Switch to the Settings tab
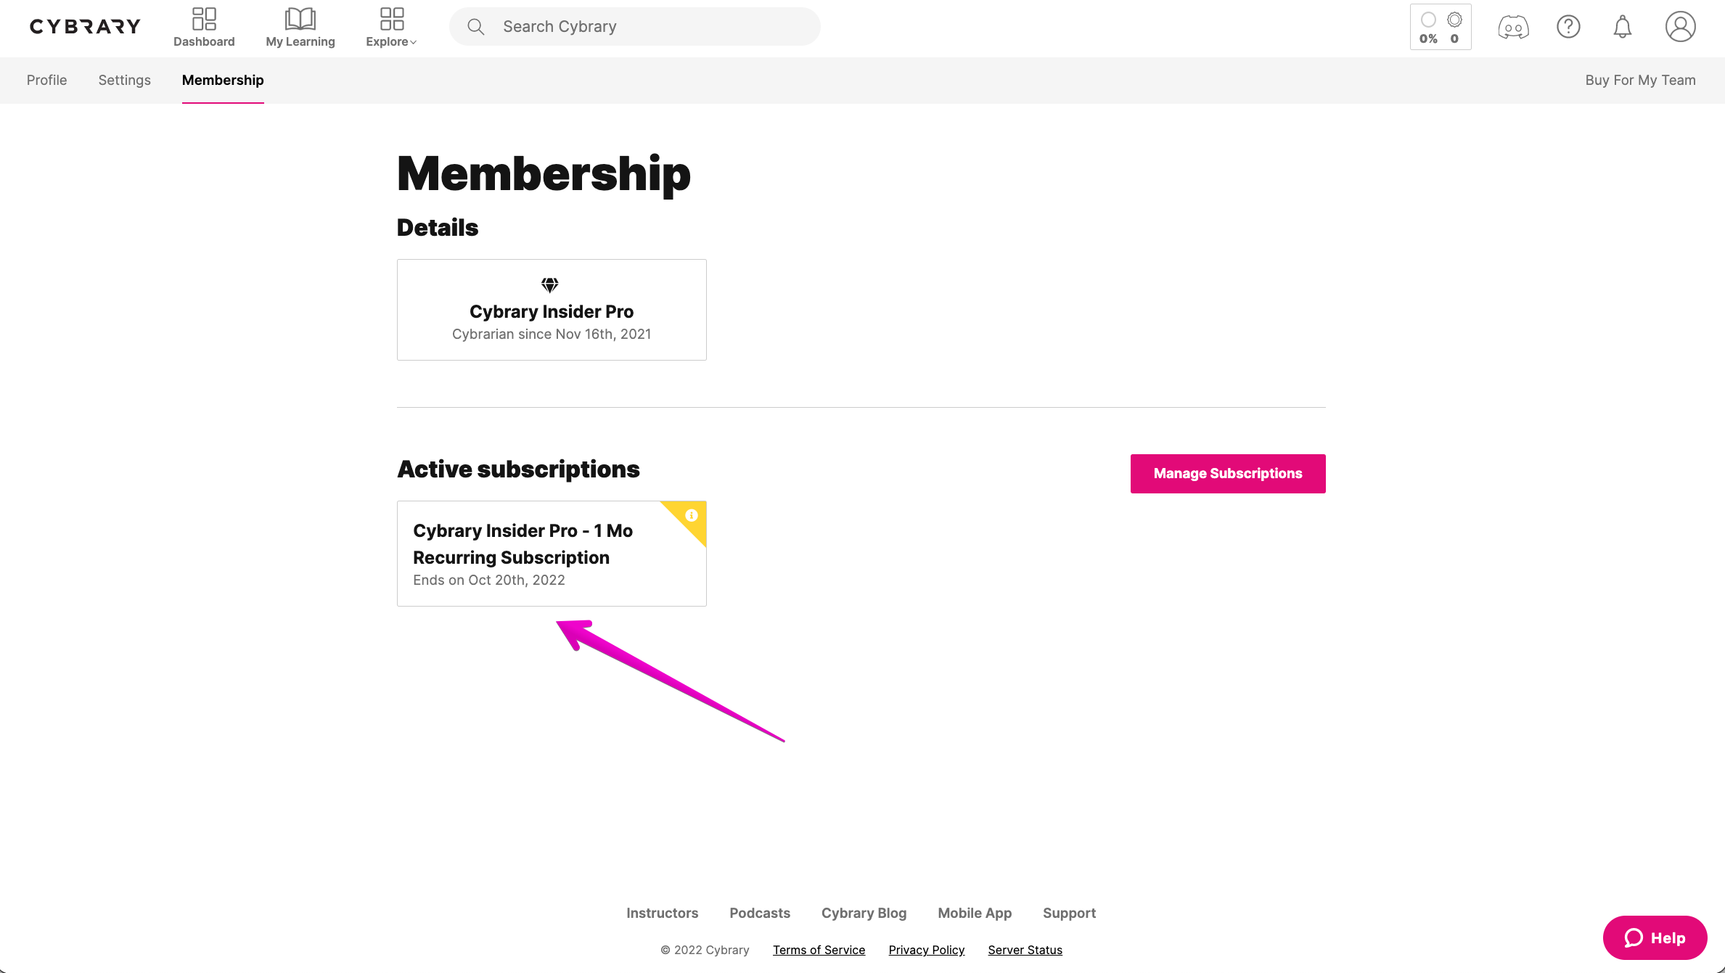The image size is (1725, 973). pyautogui.click(x=125, y=80)
